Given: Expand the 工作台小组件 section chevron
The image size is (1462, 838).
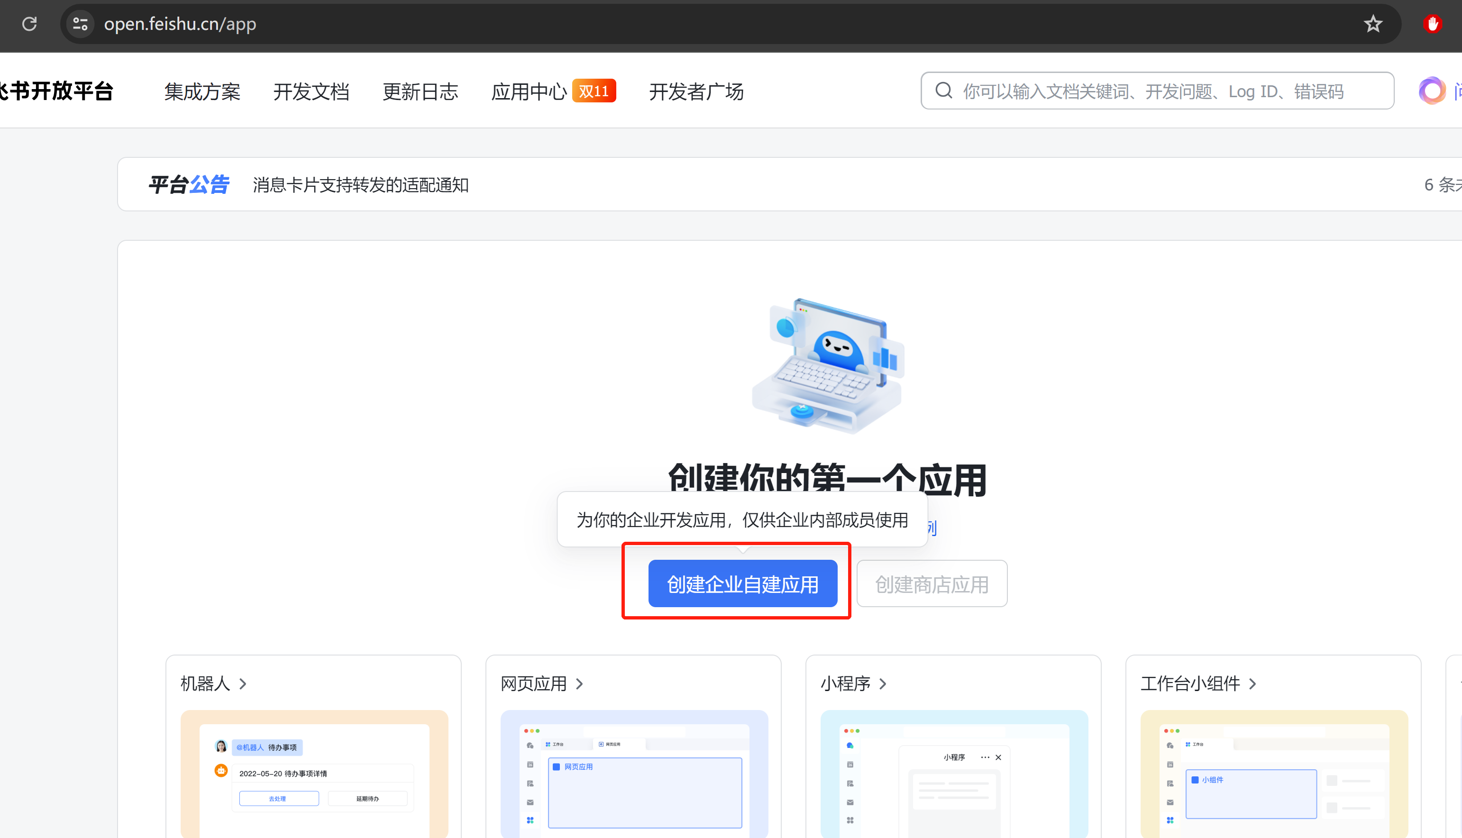Looking at the screenshot, I should pyautogui.click(x=1252, y=684).
